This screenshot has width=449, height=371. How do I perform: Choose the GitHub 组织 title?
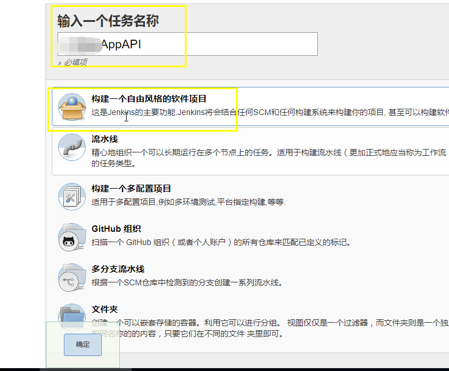116,229
